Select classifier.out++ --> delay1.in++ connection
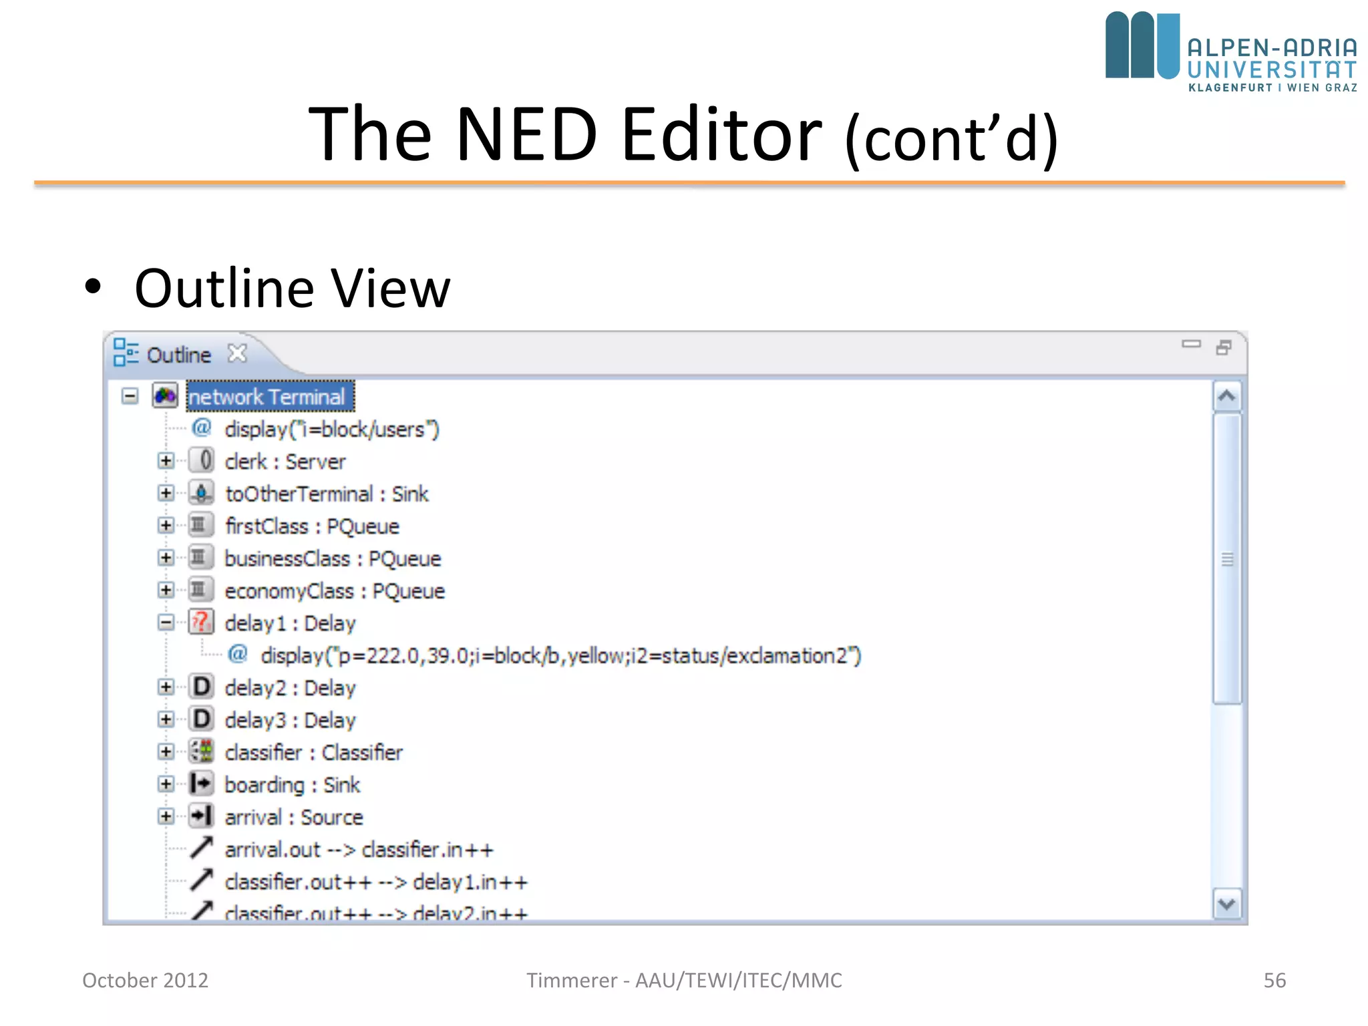The image size is (1368, 1026). click(x=376, y=882)
